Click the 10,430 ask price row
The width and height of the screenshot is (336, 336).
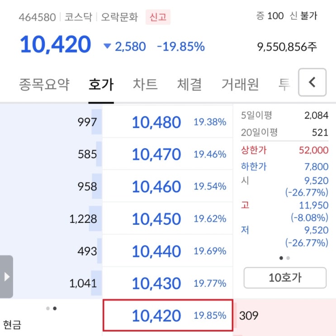[167, 284]
